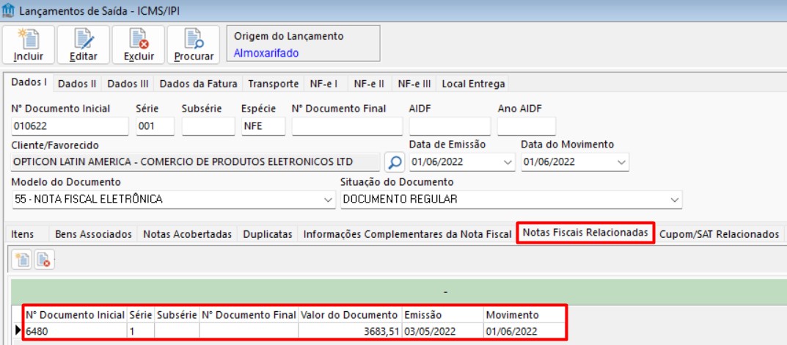Click the Valor do Documento column header
The width and height of the screenshot is (787, 345).
(x=351, y=316)
